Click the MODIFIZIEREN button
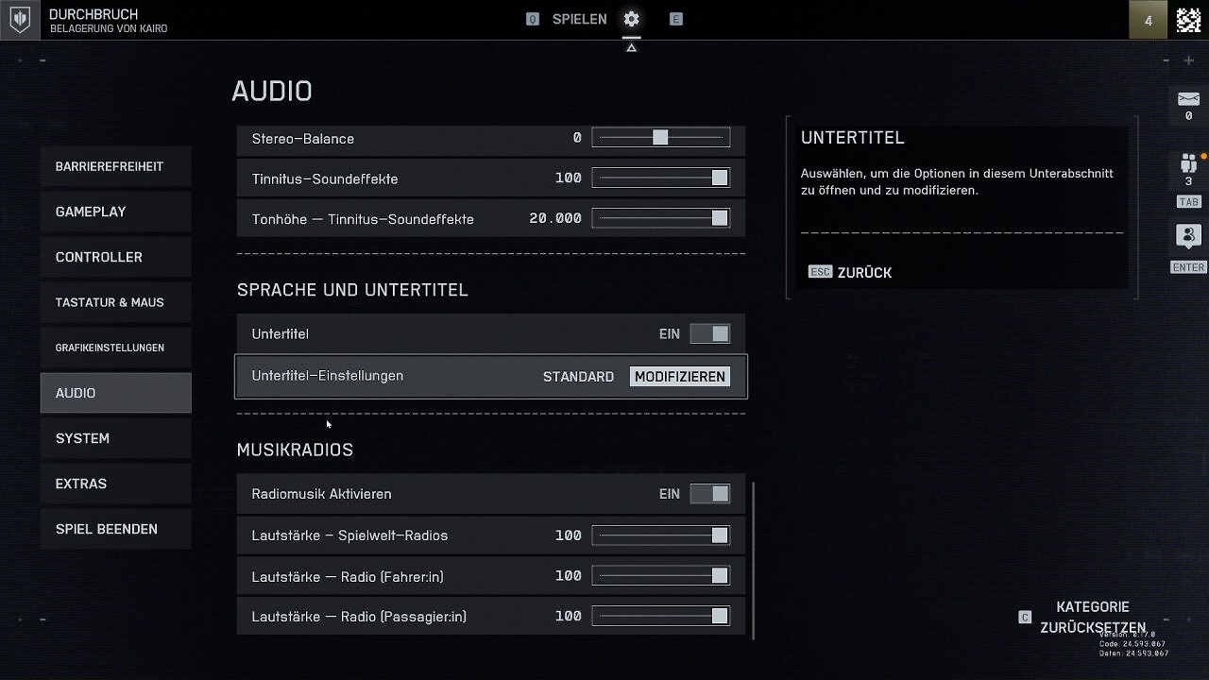1209x680 pixels. pyautogui.click(x=680, y=376)
